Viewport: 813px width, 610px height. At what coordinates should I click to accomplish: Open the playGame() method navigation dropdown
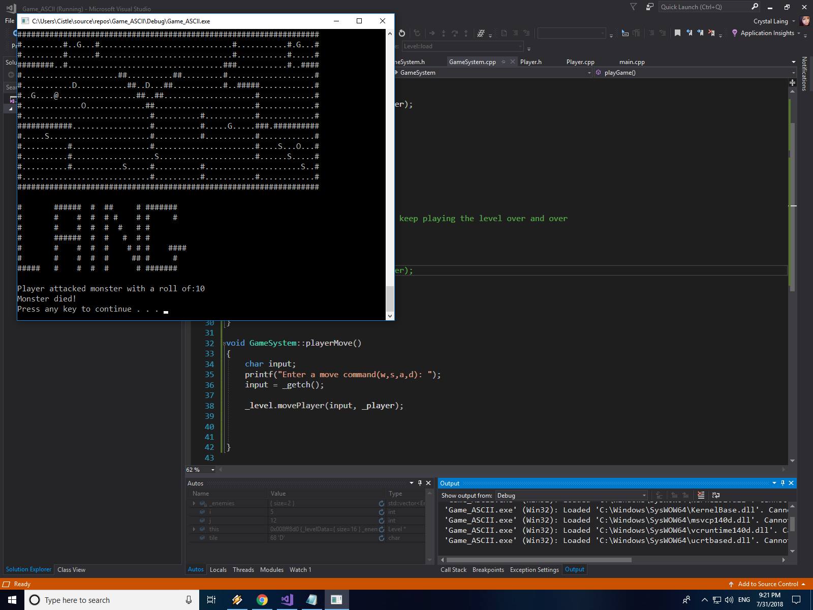click(x=786, y=72)
